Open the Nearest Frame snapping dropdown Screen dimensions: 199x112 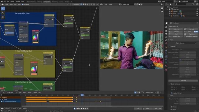click(x=151, y=93)
